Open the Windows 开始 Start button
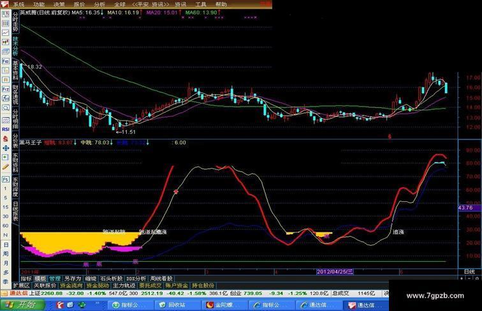482x311 pixels. click(x=22, y=305)
